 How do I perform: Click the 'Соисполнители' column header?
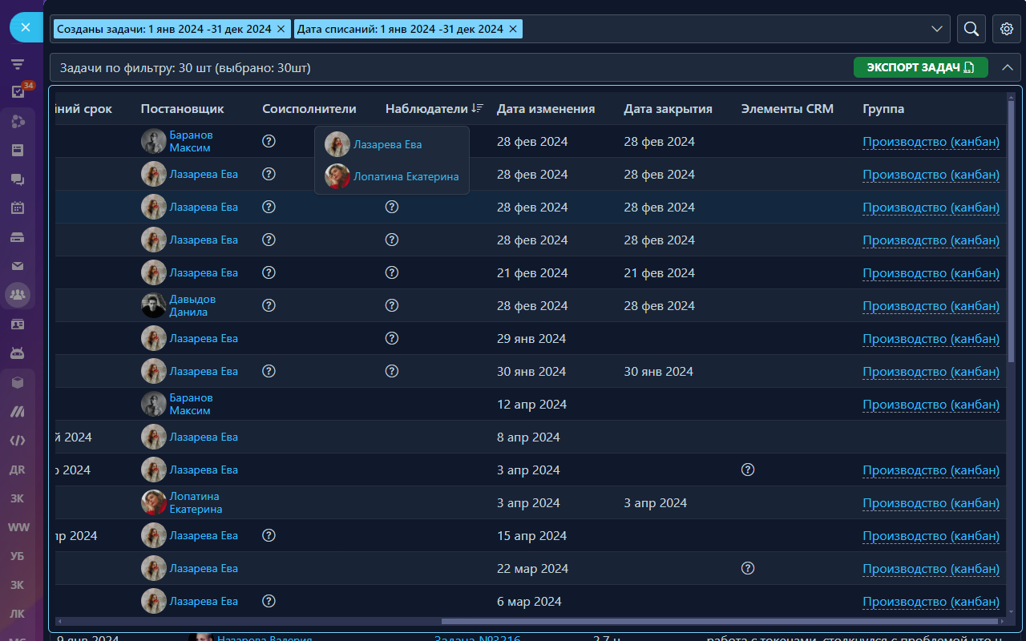[309, 109]
